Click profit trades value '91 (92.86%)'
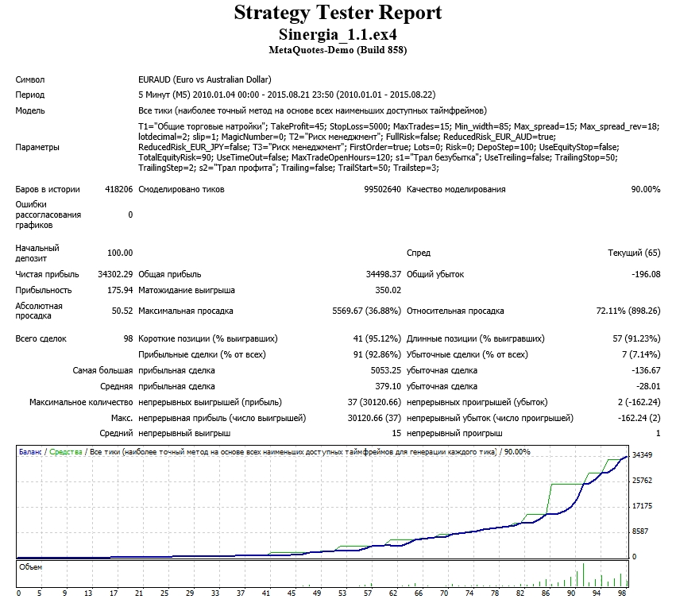676x603 pixels. pyautogui.click(x=377, y=355)
